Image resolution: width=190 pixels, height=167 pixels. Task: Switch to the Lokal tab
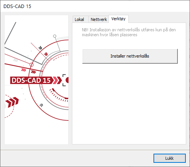tap(80, 19)
